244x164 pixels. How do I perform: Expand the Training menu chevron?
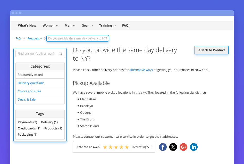[x=115, y=26]
